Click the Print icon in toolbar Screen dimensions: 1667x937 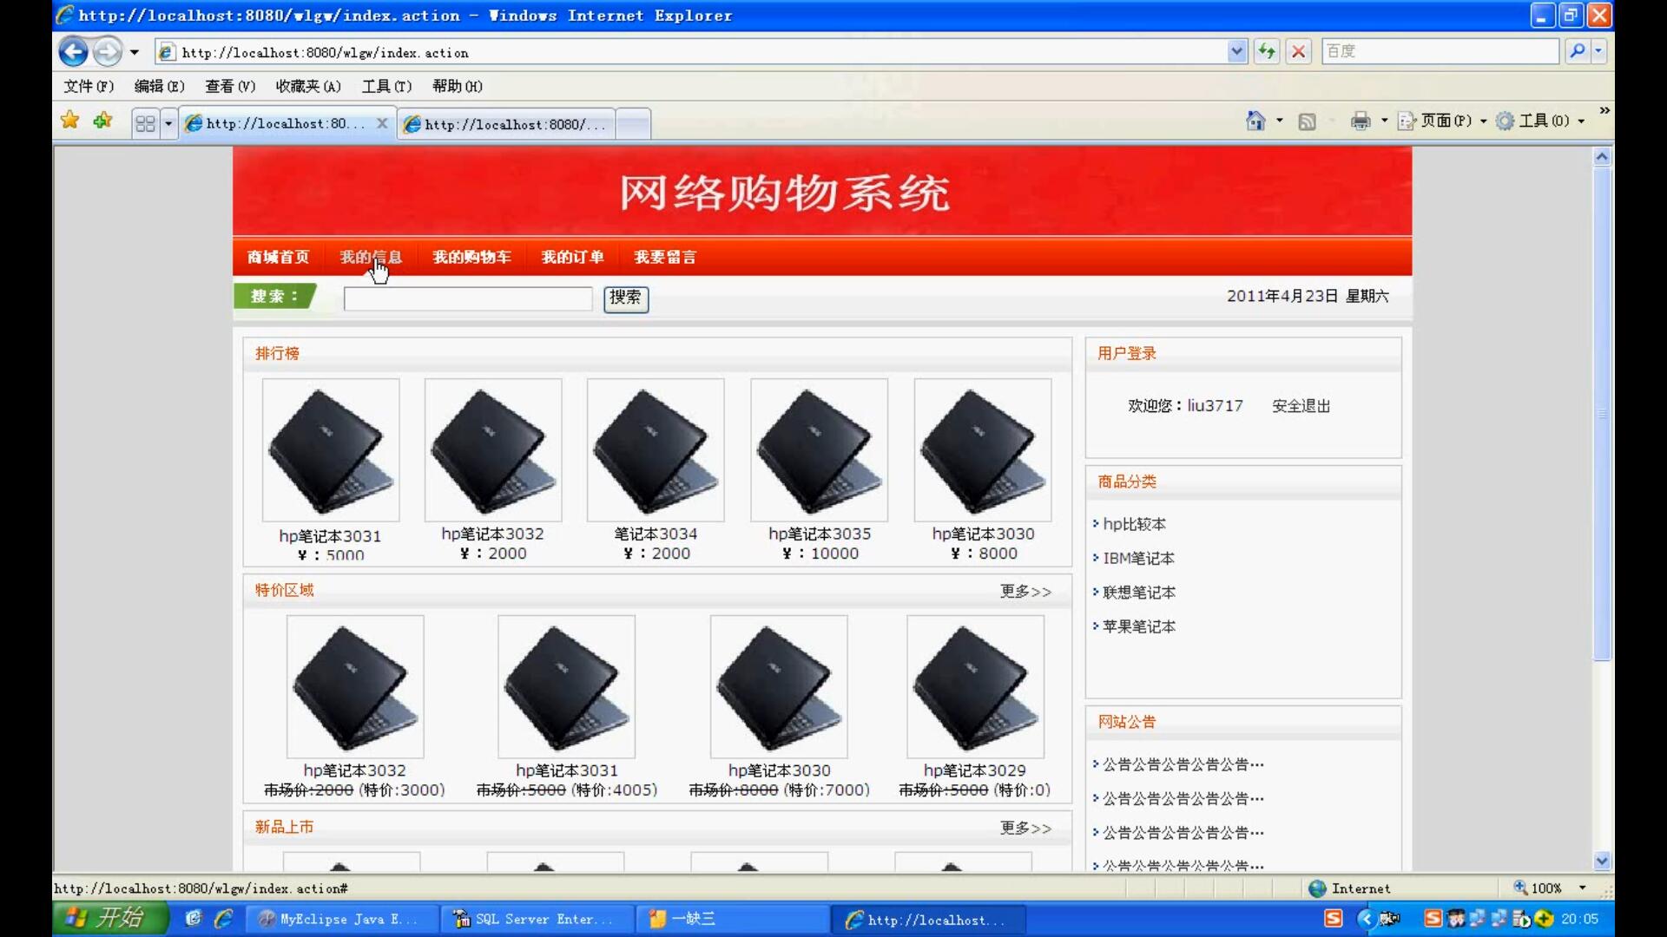coord(1361,121)
